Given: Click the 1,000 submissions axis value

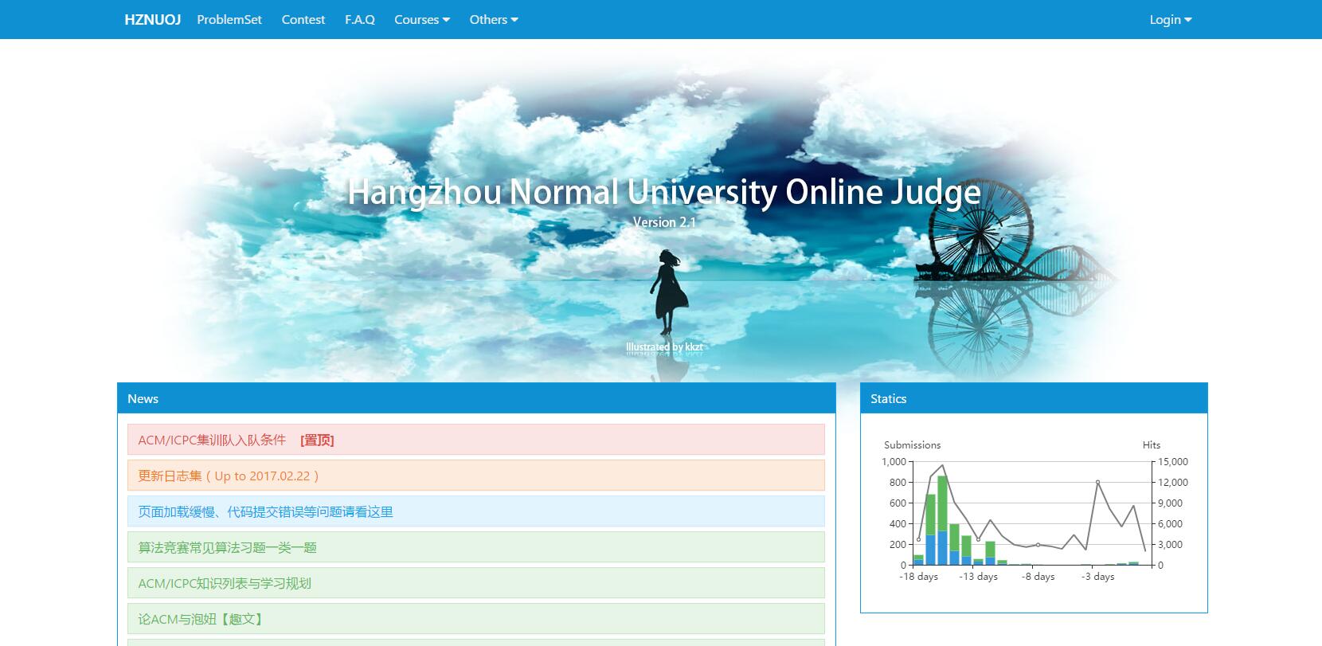Looking at the screenshot, I should [x=894, y=461].
